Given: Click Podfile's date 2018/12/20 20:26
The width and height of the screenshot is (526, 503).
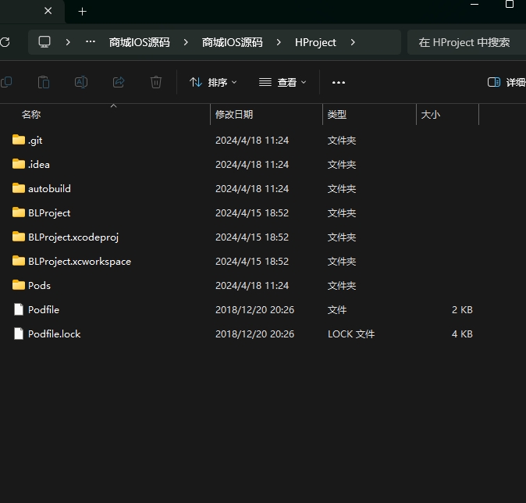Looking at the screenshot, I should click(x=254, y=309).
